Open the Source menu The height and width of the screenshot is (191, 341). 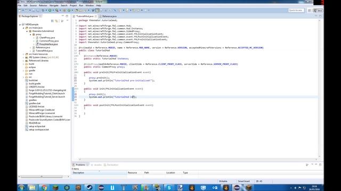[33, 5]
